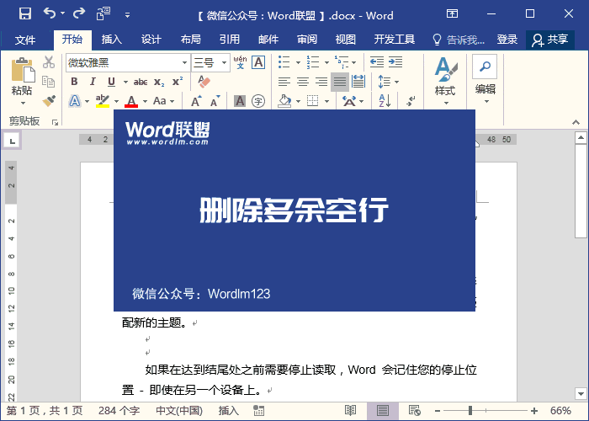589x421 pixels.
Task: Apply yellow text highlight color
Action: (x=102, y=101)
